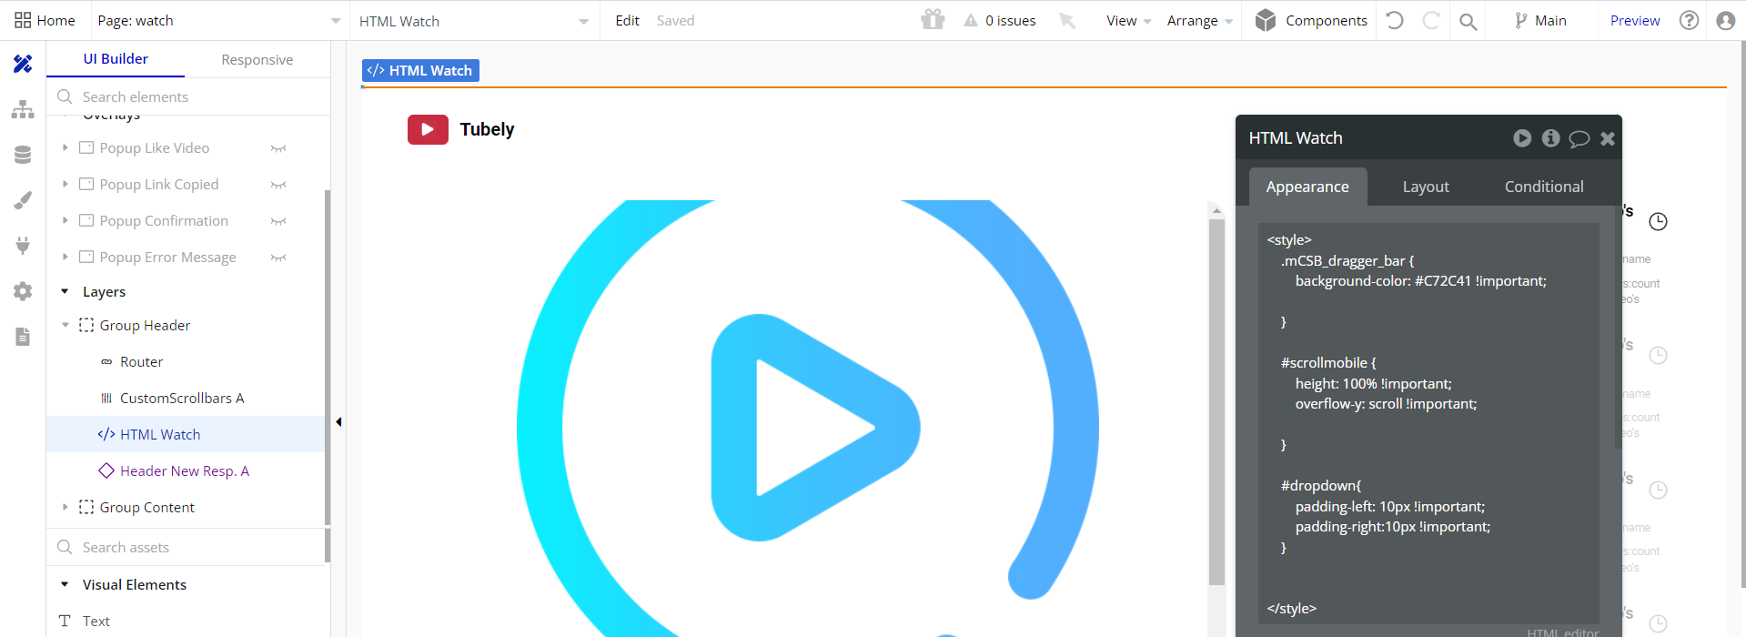Expand Popup Like Video tree row
The height and width of the screenshot is (637, 1746).
tap(65, 147)
